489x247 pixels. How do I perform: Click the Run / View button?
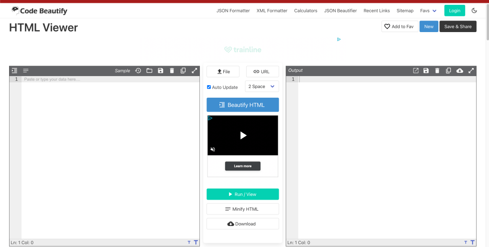coord(243,194)
